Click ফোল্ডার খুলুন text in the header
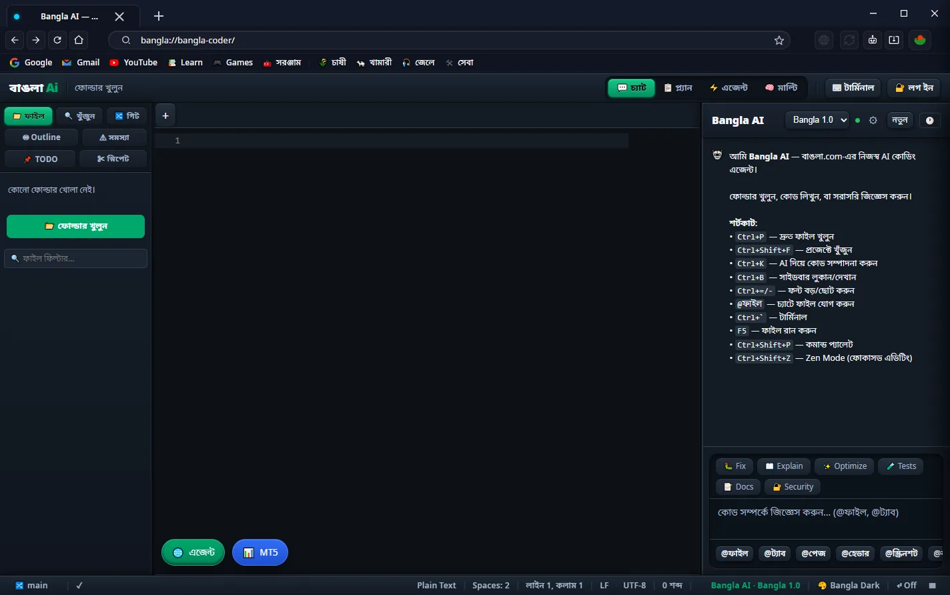 pyautogui.click(x=99, y=88)
